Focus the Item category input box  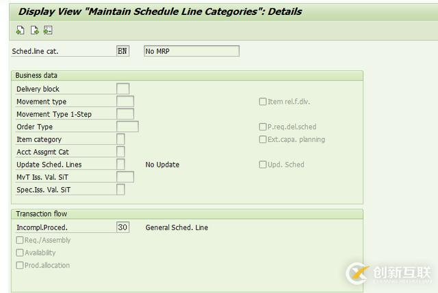(120, 139)
